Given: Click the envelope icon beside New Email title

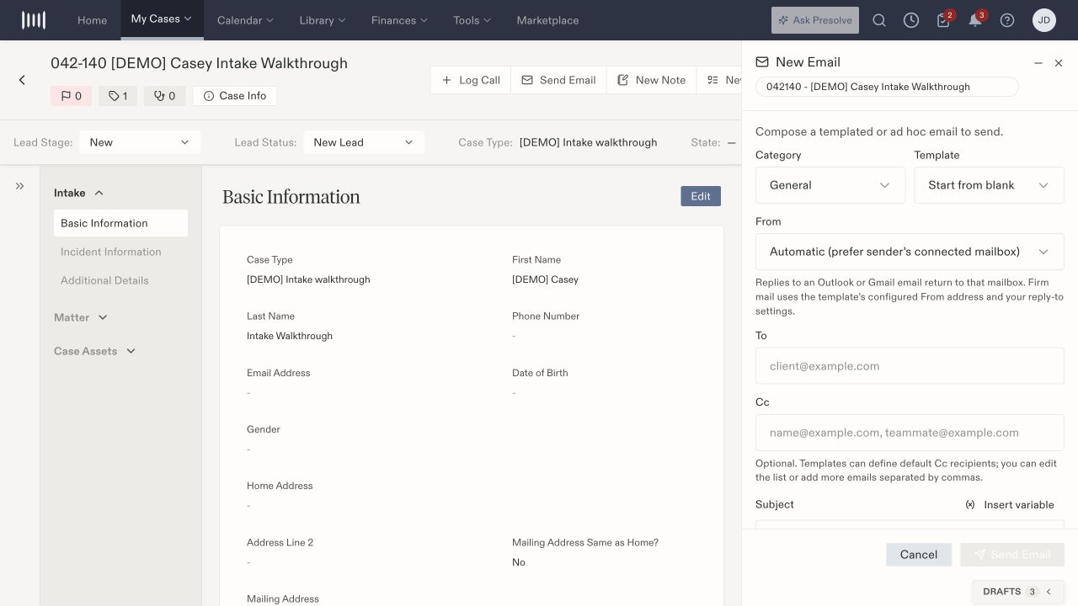Looking at the screenshot, I should 762,62.
